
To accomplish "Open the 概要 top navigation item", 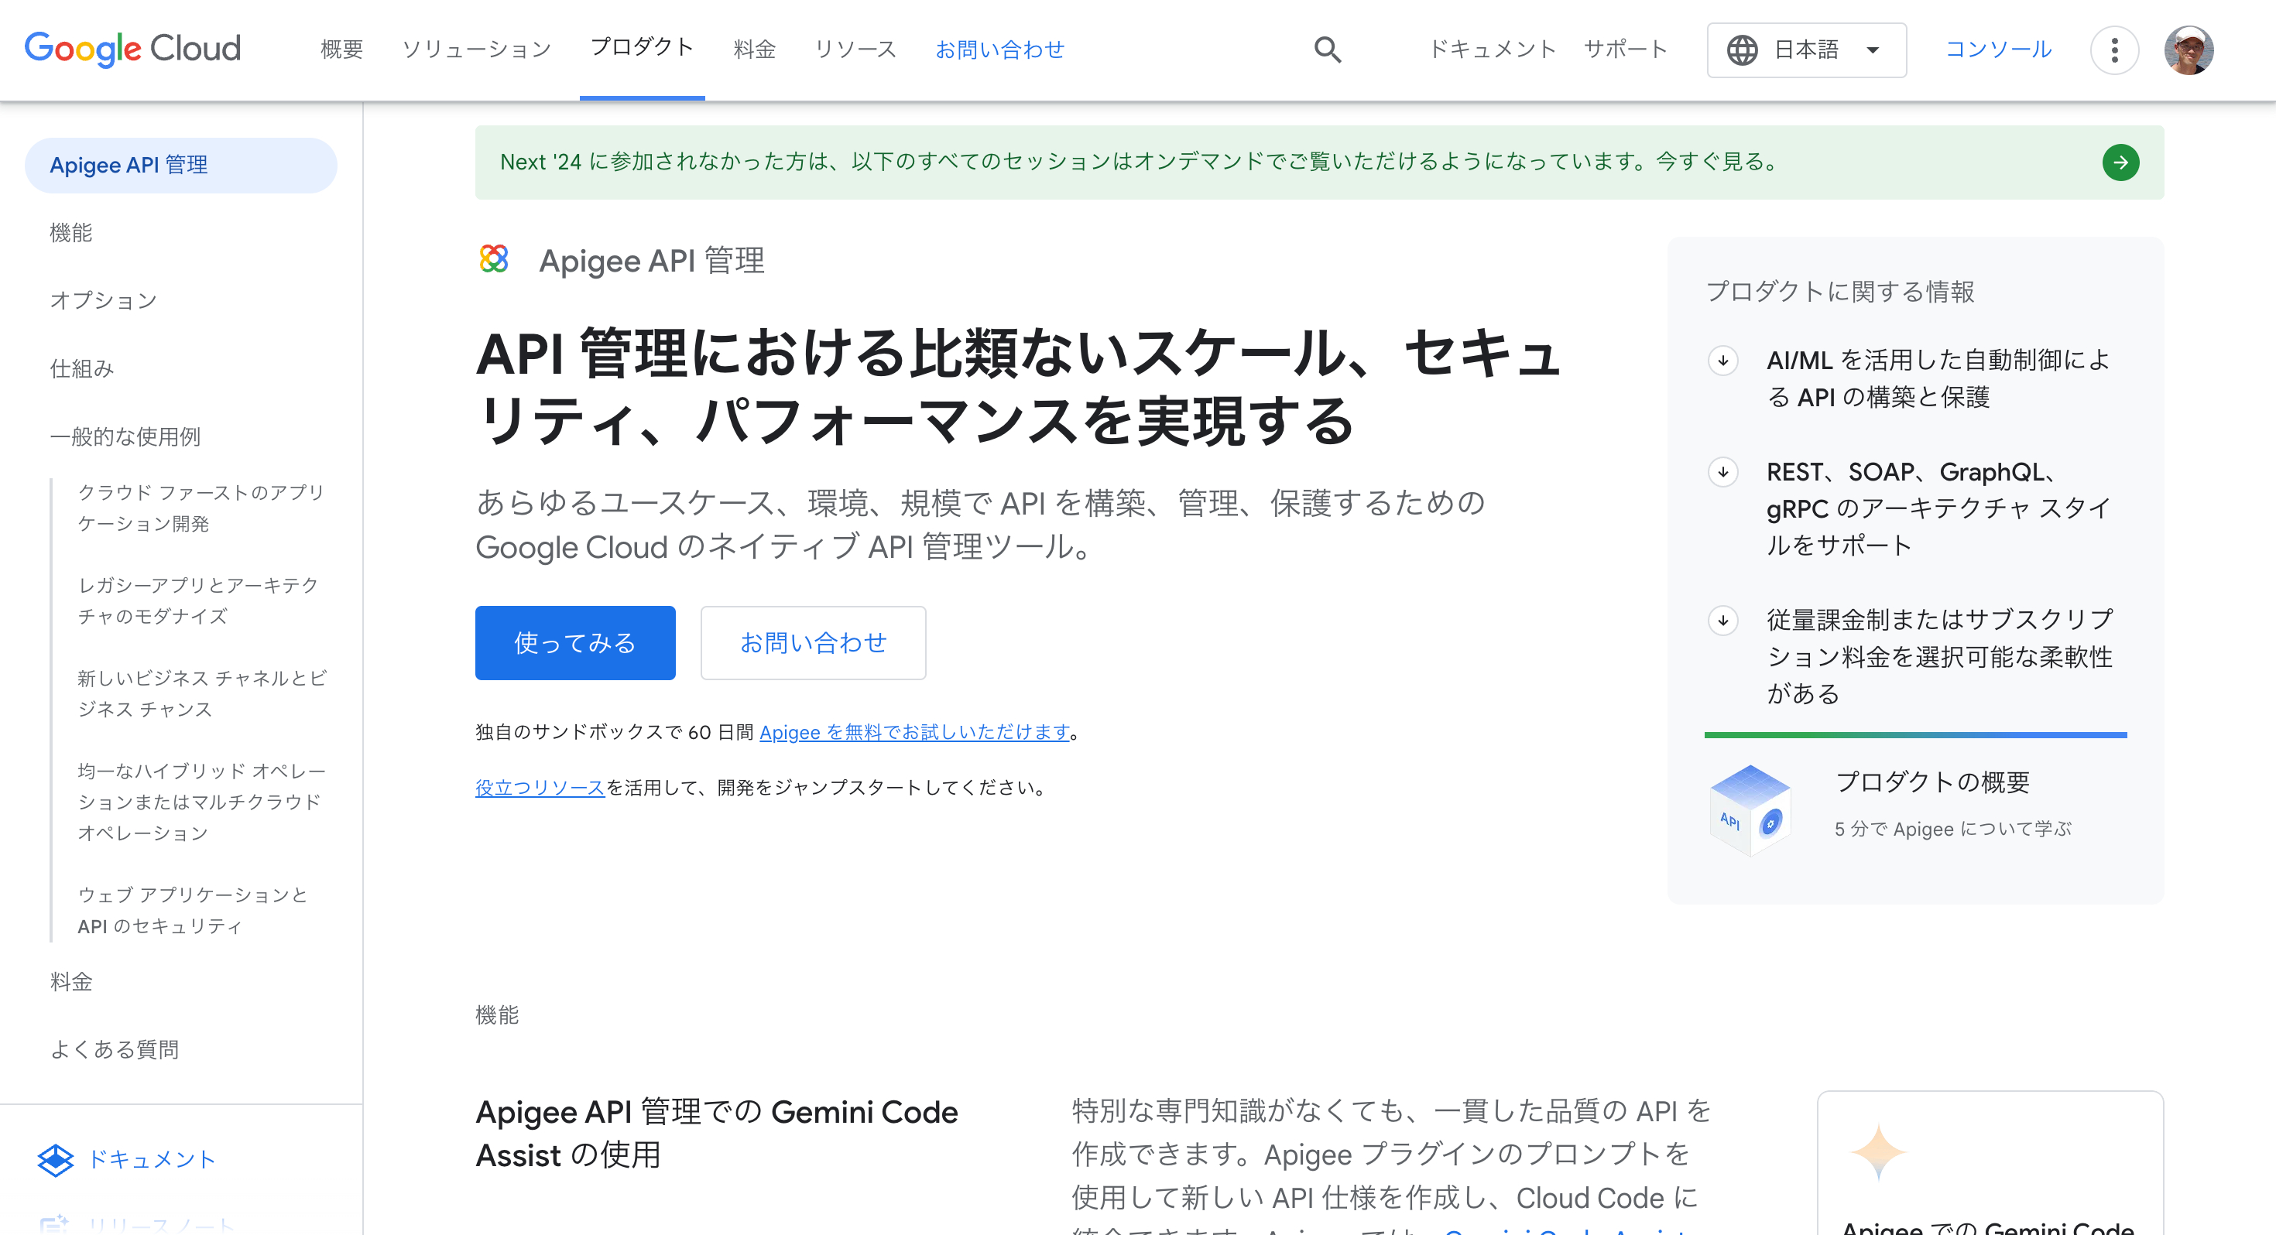I will (342, 50).
